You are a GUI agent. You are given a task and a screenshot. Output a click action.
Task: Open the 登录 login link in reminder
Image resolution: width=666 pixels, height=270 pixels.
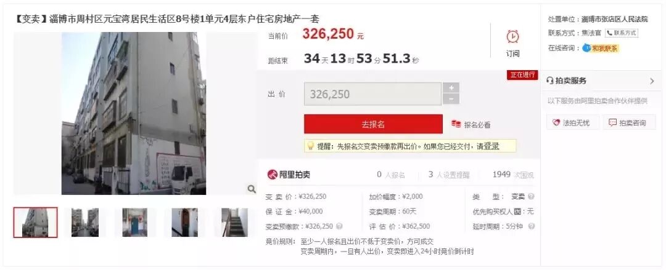tap(491, 146)
